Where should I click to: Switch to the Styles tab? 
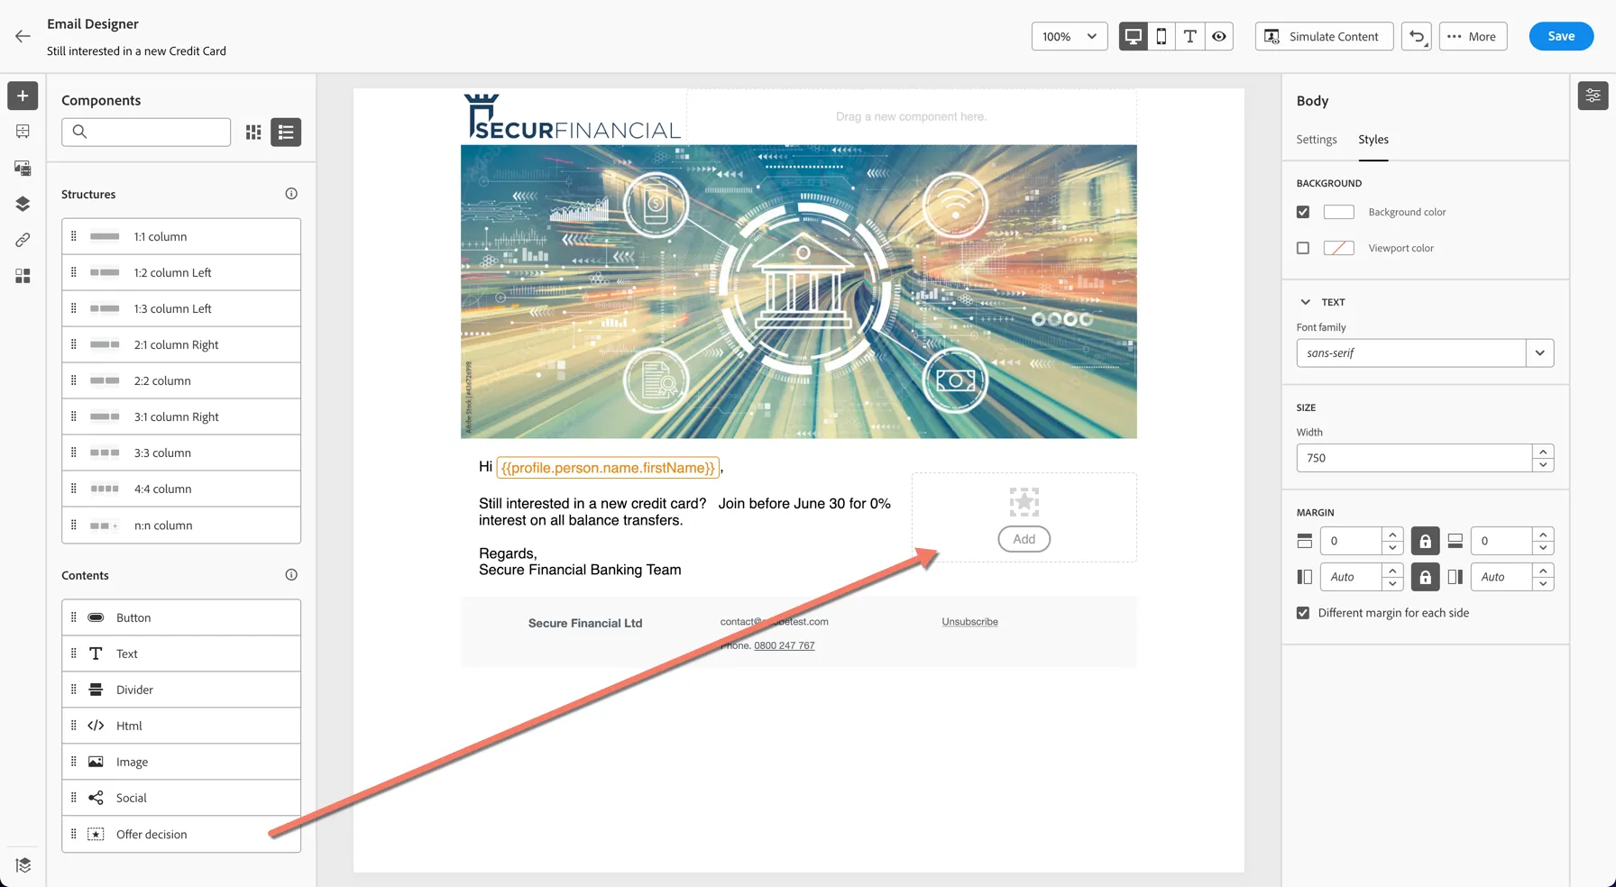[x=1373, y=140]
